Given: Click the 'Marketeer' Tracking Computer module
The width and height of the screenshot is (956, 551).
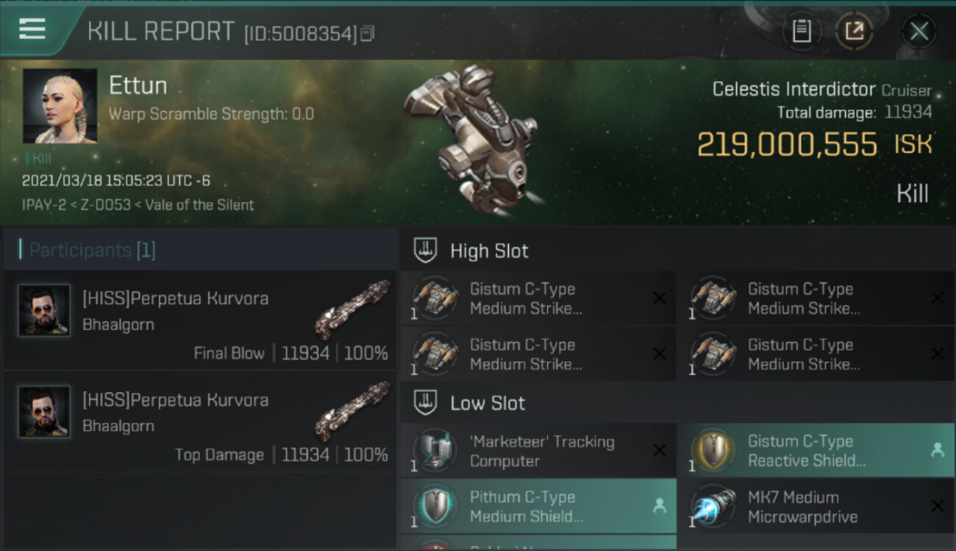Looking at the screenshot, I should pos(538,450).
